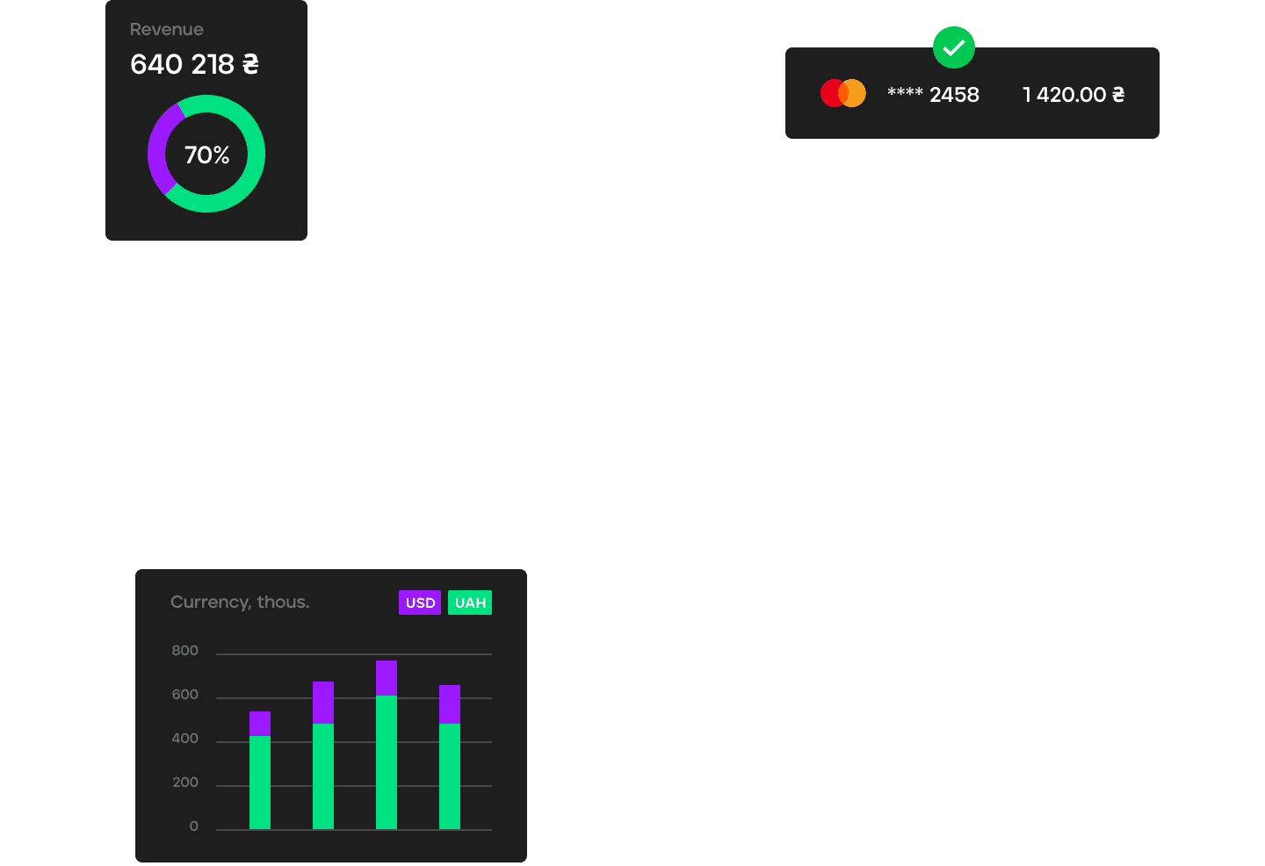
Task: Click the 600 axis label
Action: click(185, 695)
